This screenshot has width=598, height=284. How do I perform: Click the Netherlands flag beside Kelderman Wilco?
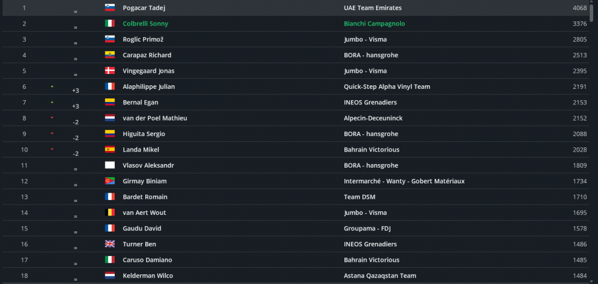[110, 275]
